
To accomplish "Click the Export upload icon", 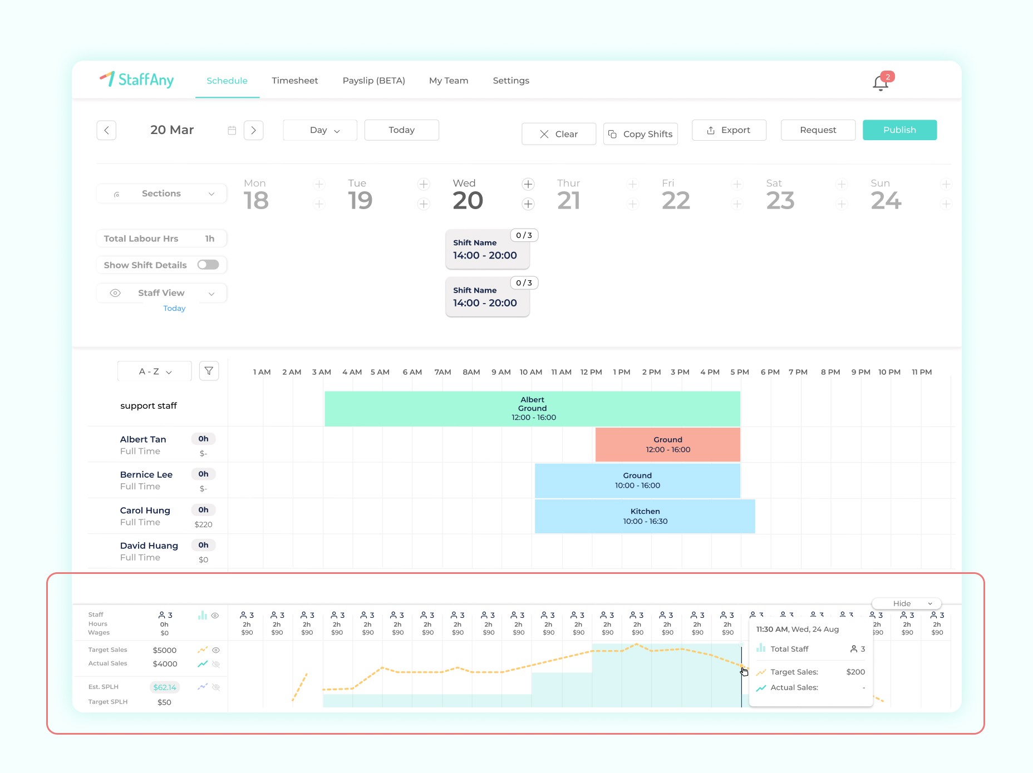I will 711,130.
